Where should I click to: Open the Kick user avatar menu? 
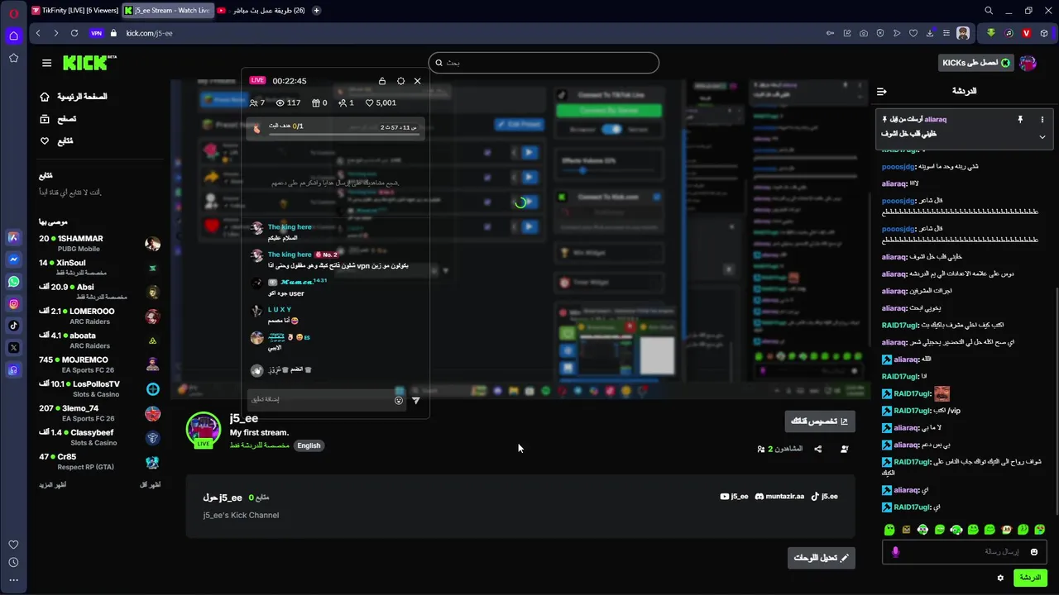[1028, 63]
